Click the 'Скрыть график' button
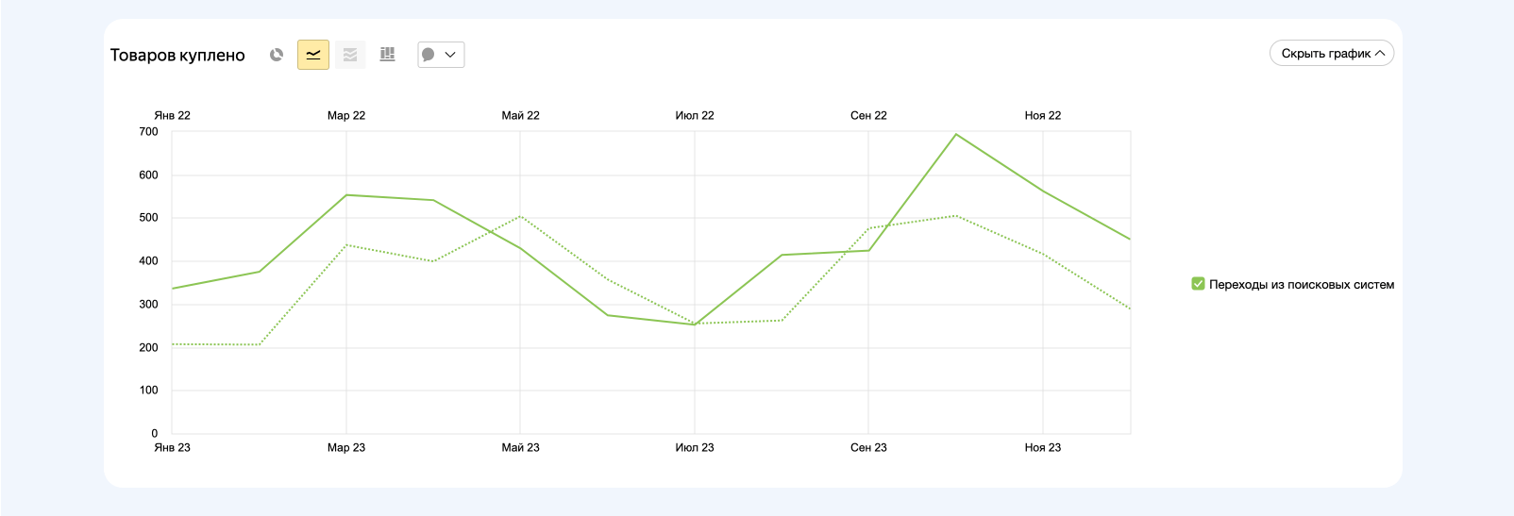 click(x=1325, y=54)
